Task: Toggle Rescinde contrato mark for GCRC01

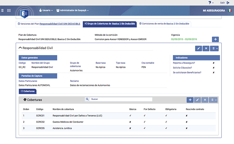Action: tap(187, 116)
